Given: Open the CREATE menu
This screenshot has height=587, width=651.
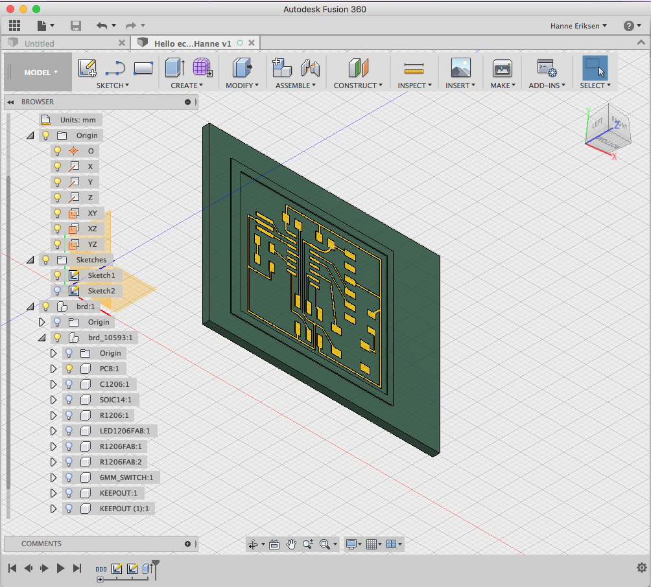Looking at the screenshot, I should (186, 86).
